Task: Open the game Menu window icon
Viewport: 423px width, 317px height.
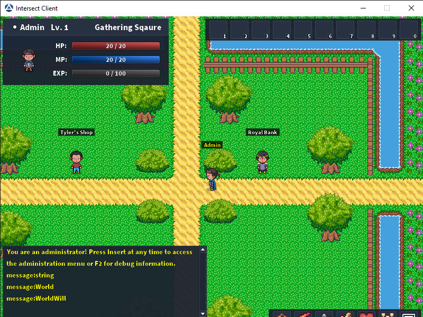Action: coord(408,314)
